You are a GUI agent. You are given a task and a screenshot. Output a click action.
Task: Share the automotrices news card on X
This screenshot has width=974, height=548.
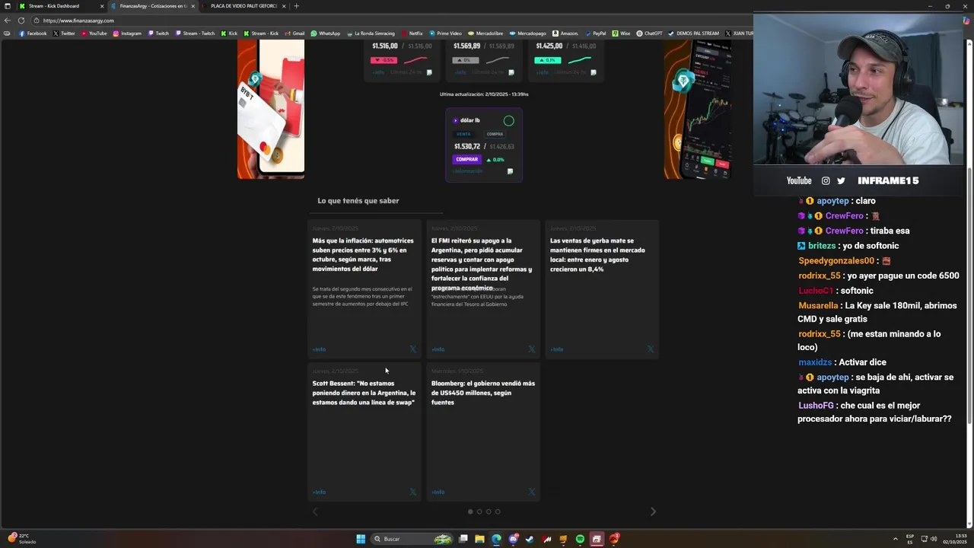pos(412,349)
